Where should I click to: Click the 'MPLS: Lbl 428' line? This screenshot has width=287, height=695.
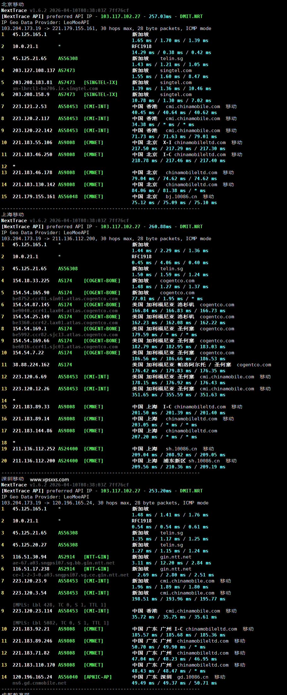59,605
